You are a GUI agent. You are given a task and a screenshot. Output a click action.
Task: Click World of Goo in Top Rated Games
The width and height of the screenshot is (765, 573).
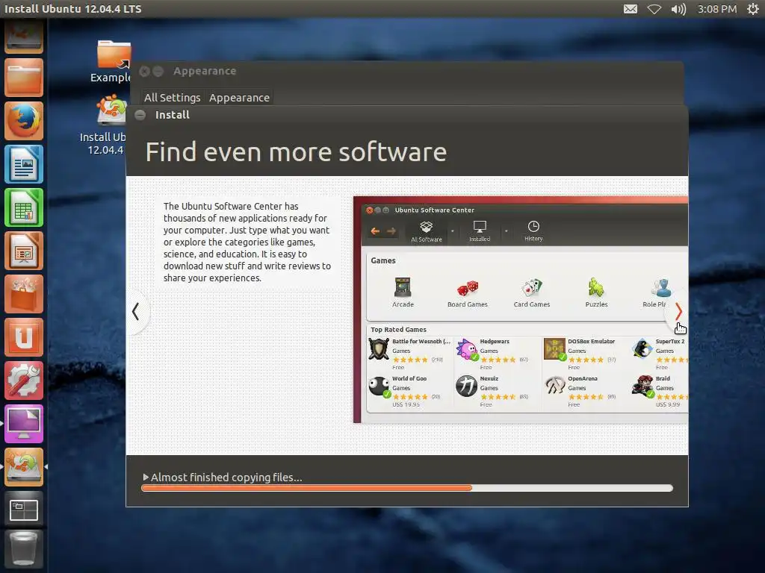point(405,391)
